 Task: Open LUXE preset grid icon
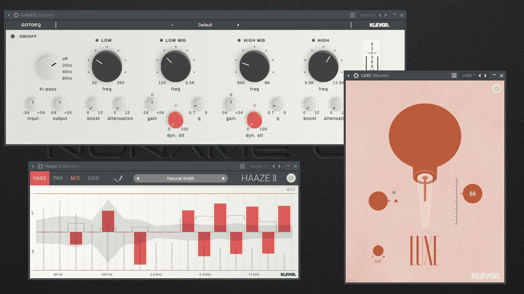(x=454, y=75)
